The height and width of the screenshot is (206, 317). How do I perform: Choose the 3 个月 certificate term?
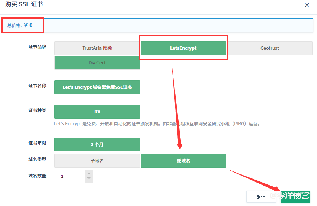pyautogui.click(x=97, y=144)
